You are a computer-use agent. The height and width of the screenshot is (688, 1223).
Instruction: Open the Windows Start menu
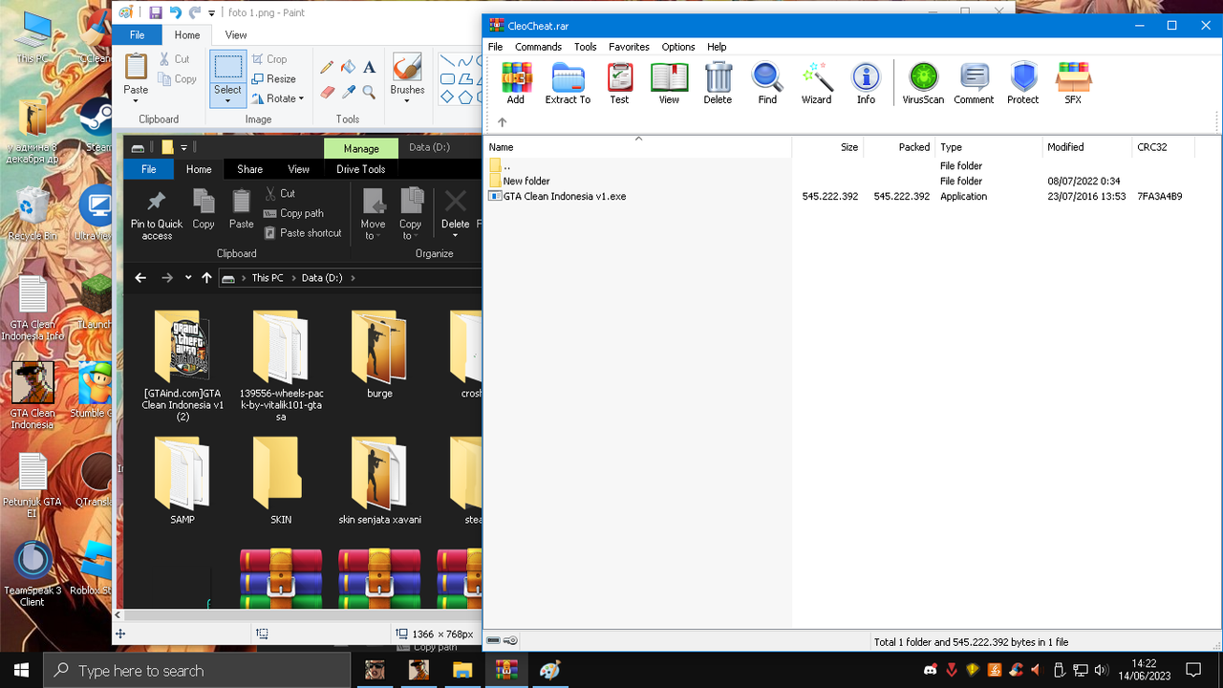tap(22, 670)
